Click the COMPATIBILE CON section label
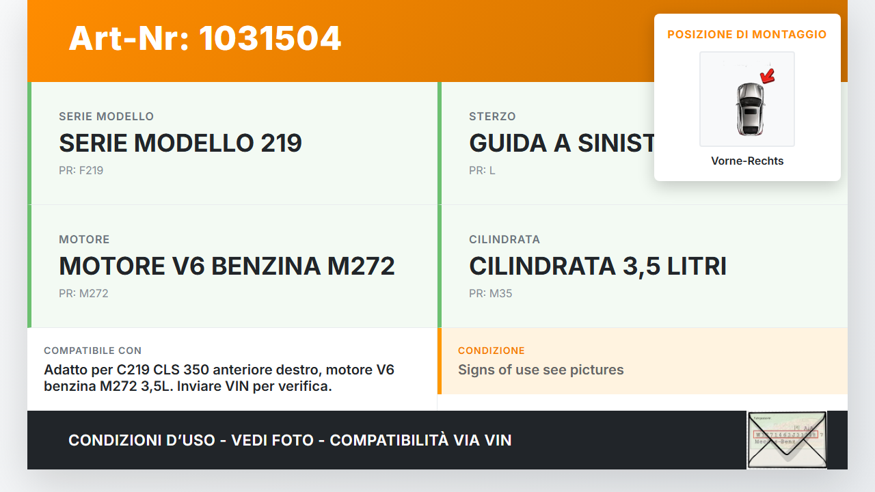Screen dimensions: 875x492 tap(92, 351)
